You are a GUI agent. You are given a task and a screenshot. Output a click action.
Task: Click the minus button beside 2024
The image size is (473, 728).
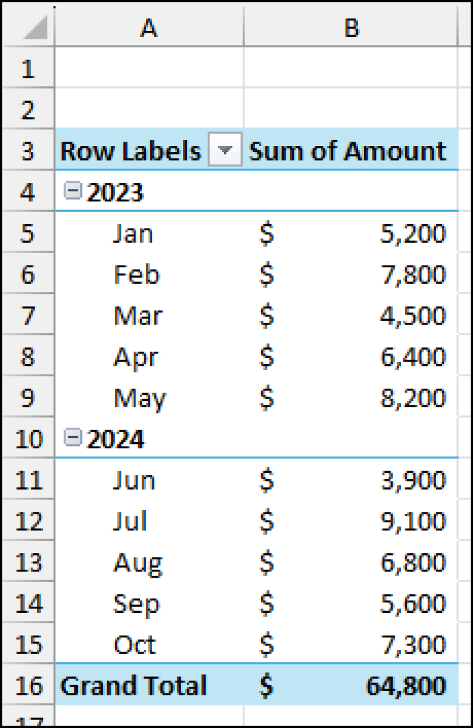[x=73, y=438]
